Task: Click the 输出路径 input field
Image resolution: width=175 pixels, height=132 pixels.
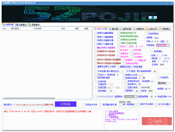Action: click(x=34, y=105)
